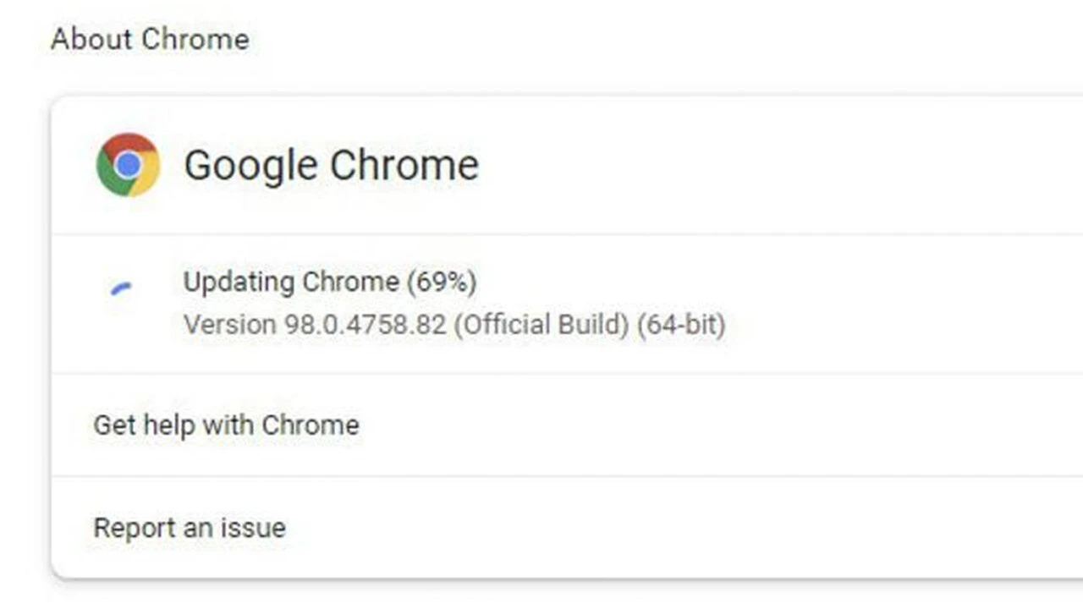Viewport: 1083px width, 609px height.
Task: Click the version number 98.0.4758.82
Action: 365,325
